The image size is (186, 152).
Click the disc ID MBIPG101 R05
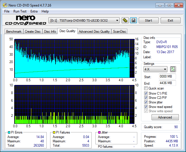click(x=167, y=47)
